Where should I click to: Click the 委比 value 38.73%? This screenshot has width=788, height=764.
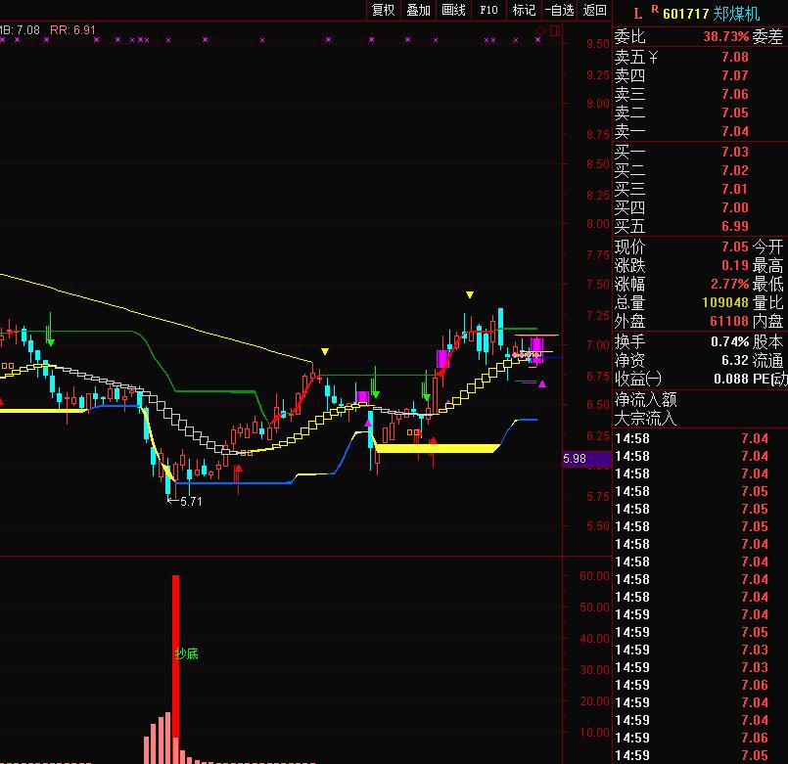click(725, 36)
